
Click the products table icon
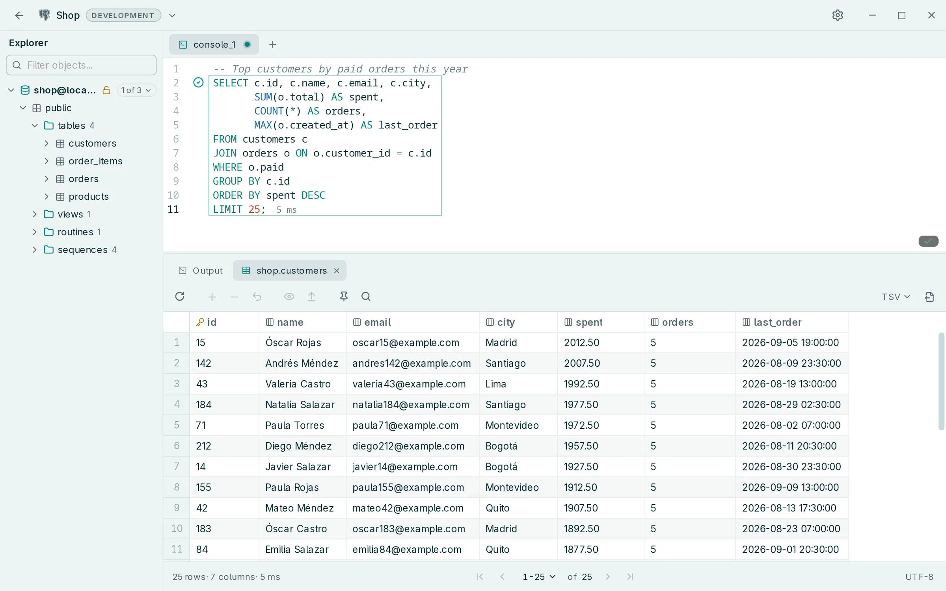click(x=60, y=197)
